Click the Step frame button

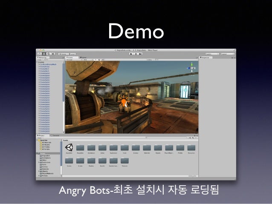pos(140,54)
